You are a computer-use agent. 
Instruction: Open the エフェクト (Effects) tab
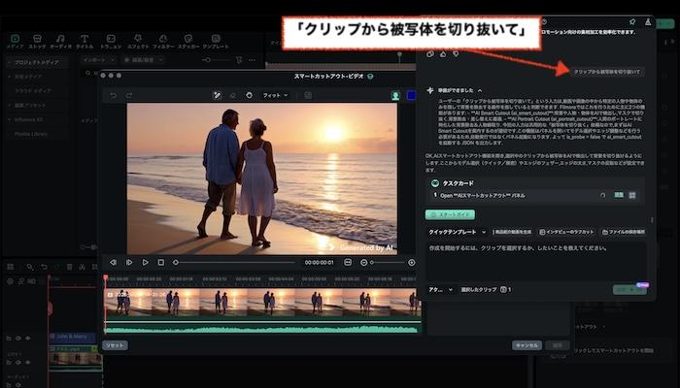[x=138, y=42]
